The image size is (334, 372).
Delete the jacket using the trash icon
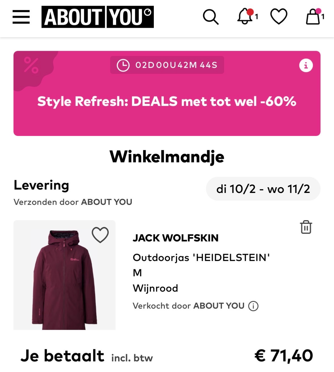pyautogui.click(x=306, y=227)
